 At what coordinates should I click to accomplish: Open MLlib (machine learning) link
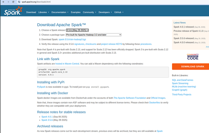[184, 87]
